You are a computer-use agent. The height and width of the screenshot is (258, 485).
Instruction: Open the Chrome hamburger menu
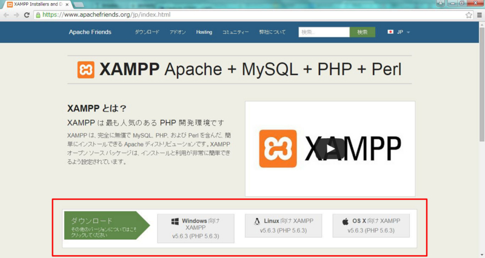(x=479, y=15)
